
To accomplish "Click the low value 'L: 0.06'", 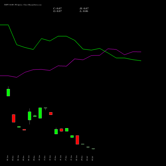I will coord(84,11).
